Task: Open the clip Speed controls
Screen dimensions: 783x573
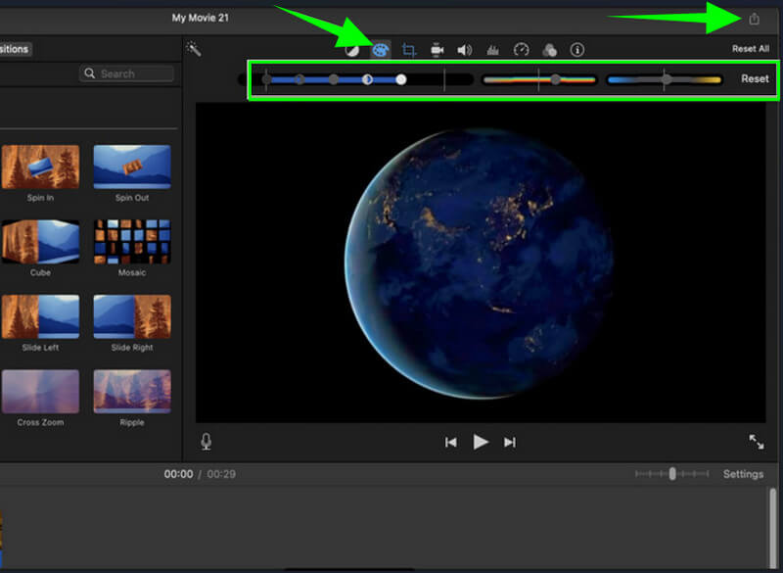Action: [x=521, y=48]
